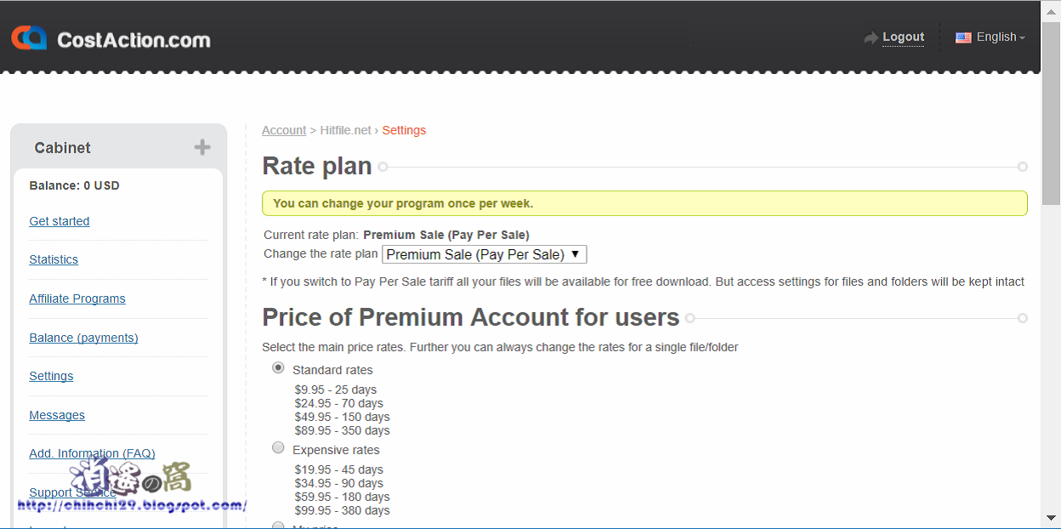Click the Logout arrow icon
The image size is (1061, 529).
tap(871, 37)
